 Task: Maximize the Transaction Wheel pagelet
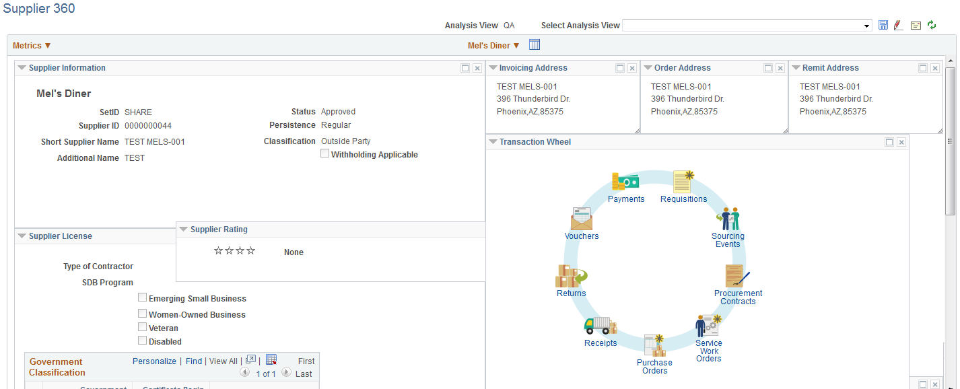889,142
